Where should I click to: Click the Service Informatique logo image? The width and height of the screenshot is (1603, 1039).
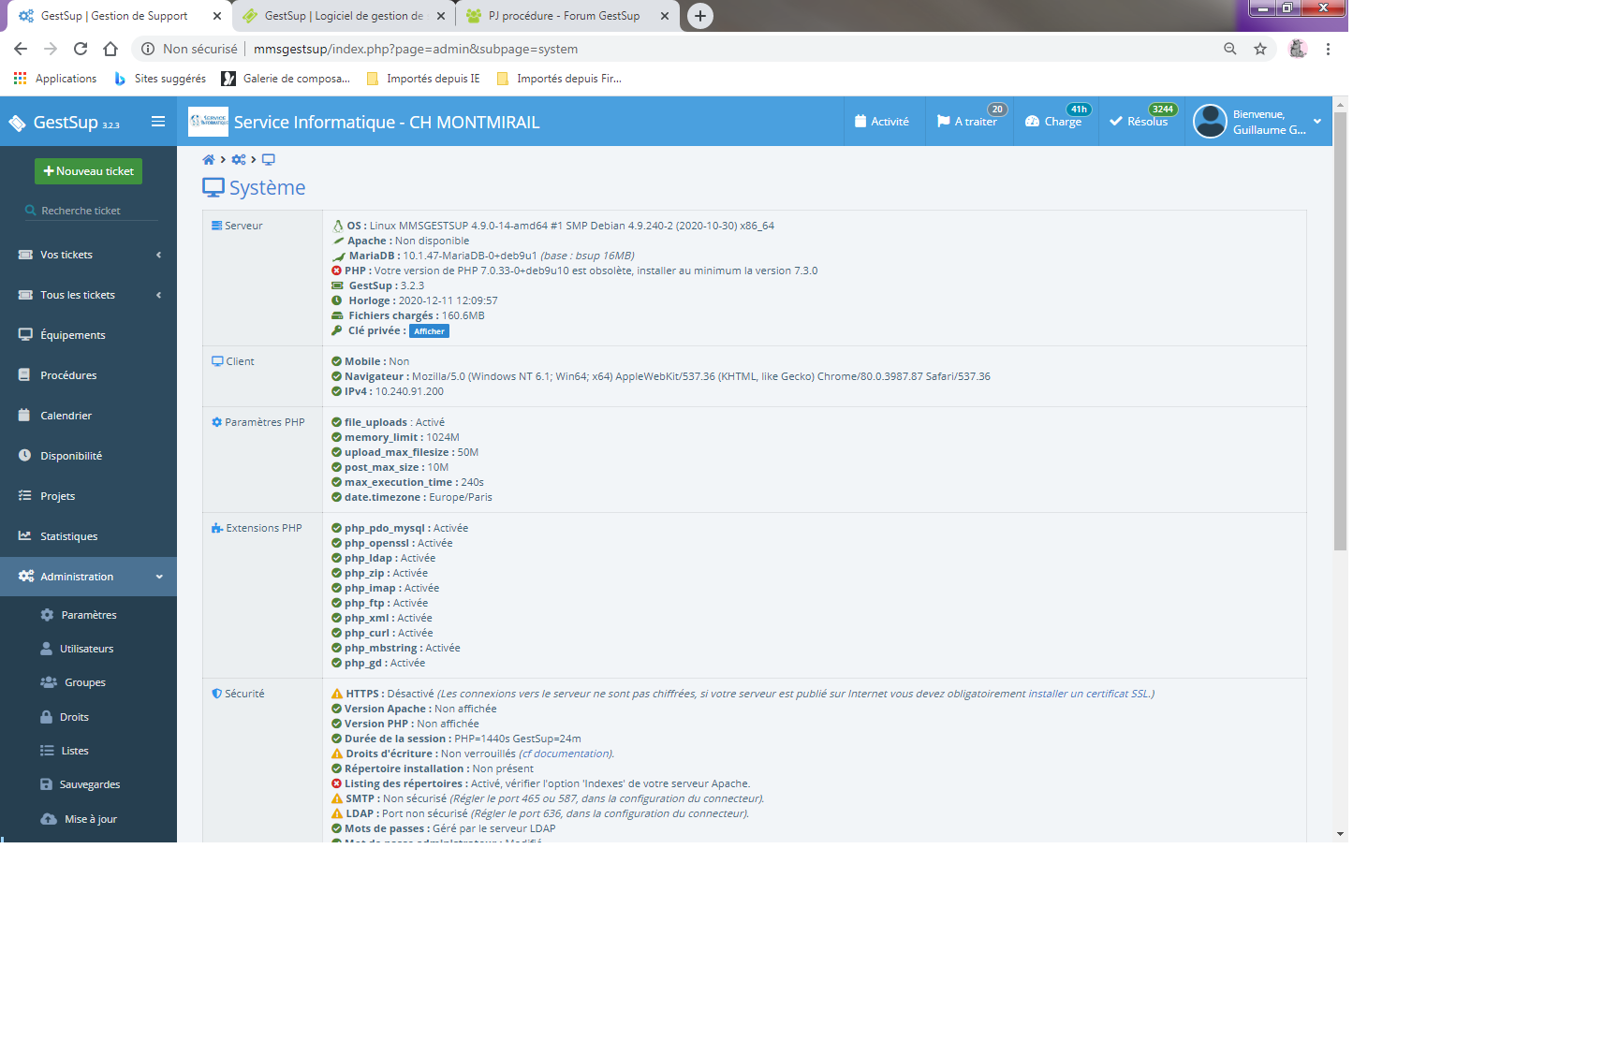[208, 122]
